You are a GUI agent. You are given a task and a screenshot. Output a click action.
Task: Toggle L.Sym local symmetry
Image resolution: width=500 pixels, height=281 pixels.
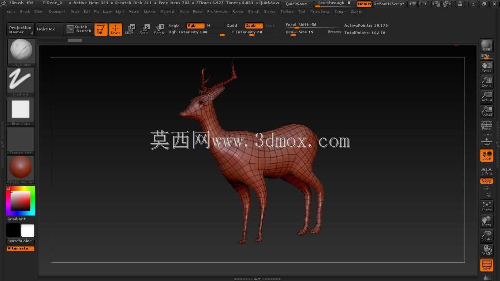coord(486,171)
